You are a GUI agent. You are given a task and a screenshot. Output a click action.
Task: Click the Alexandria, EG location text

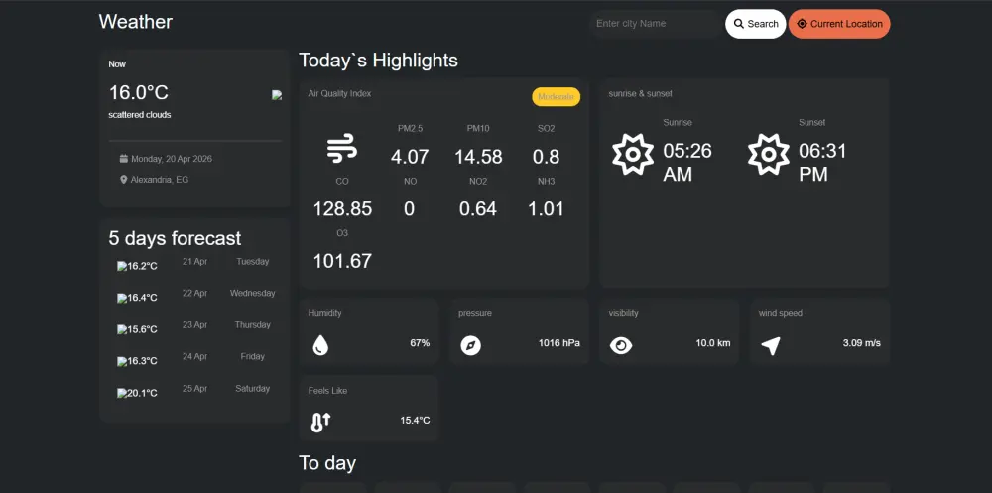[x=160, y=180]
